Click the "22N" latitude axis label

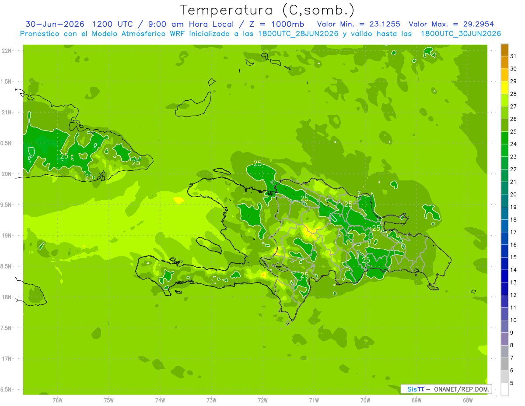[6, 51]
